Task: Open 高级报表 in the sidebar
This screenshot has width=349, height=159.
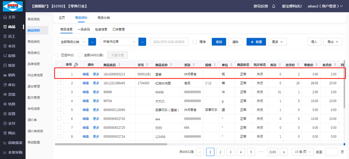Action: point(13,143)
